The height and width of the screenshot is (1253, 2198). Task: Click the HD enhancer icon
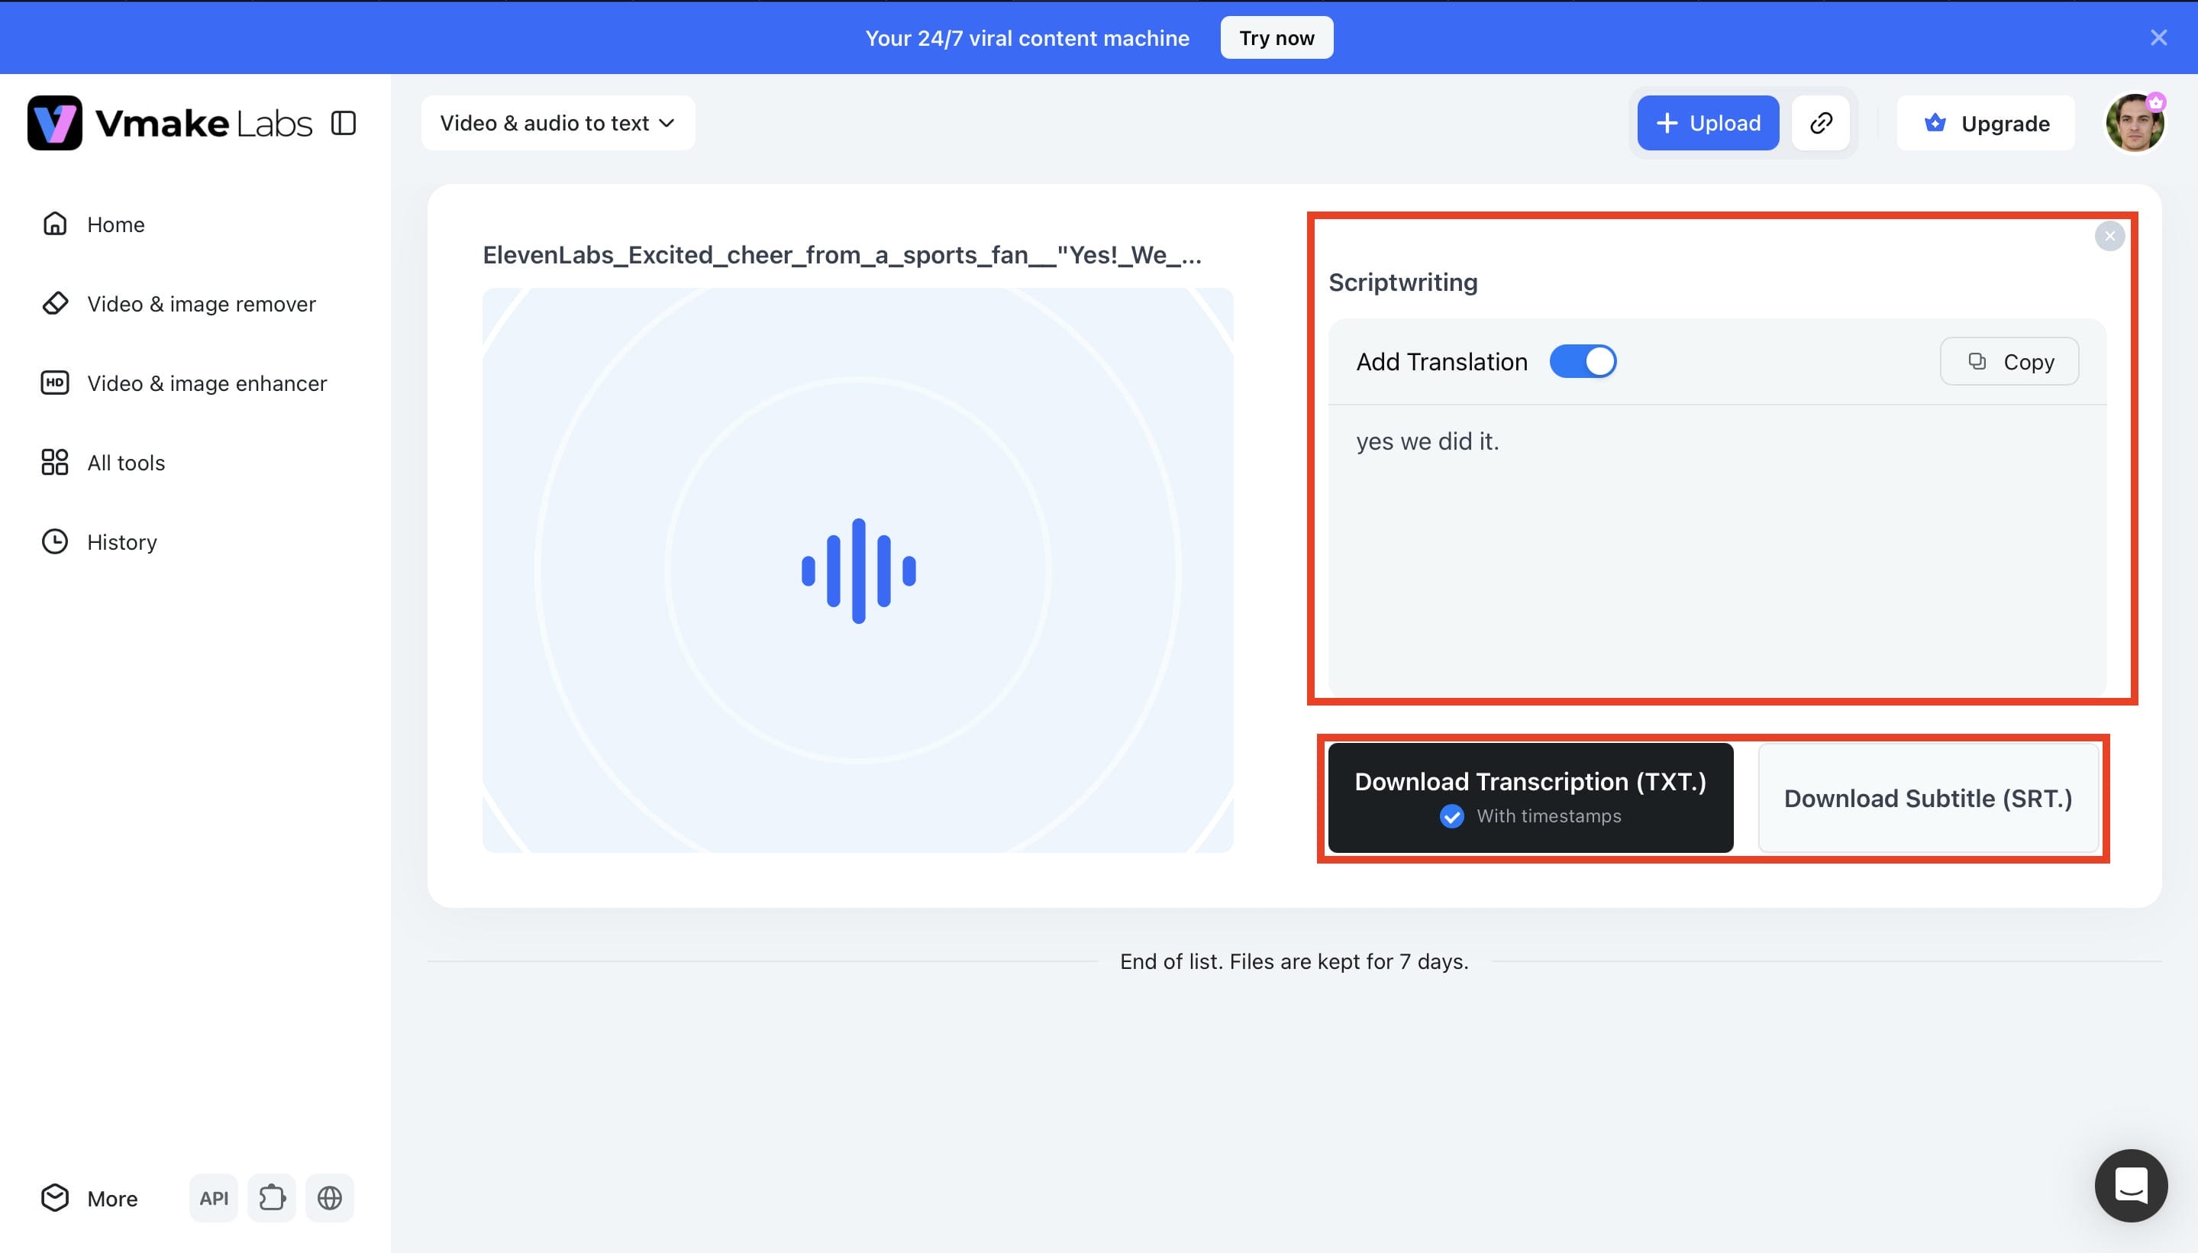55,382
